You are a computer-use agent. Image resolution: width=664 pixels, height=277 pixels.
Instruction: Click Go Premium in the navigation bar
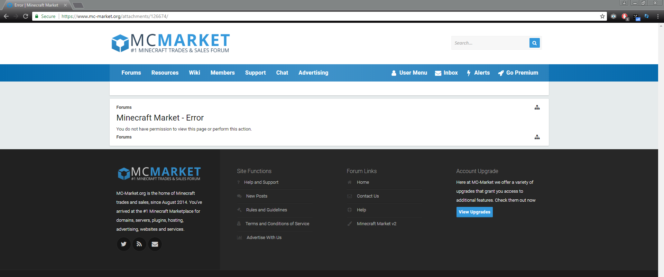518,73
